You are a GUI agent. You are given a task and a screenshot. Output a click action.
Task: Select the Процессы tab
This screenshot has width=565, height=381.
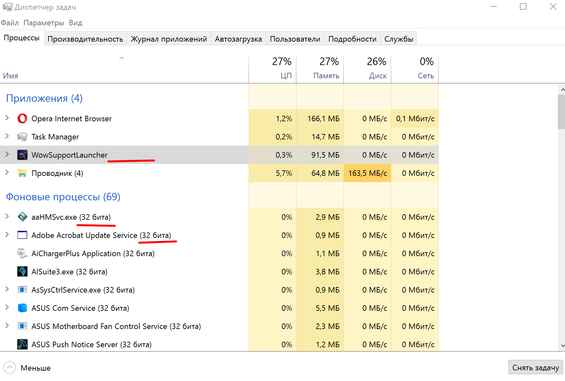pyautogui.click(x=22, y=38)
